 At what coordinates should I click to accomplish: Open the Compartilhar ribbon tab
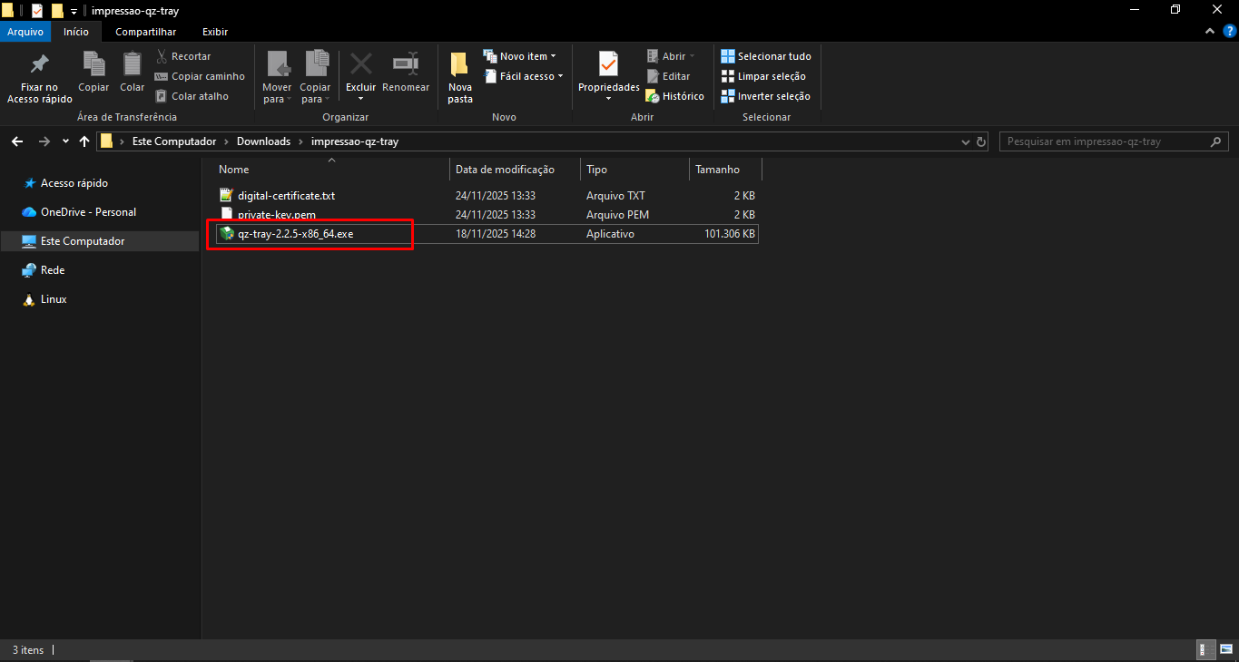click(x=145, y=32)
